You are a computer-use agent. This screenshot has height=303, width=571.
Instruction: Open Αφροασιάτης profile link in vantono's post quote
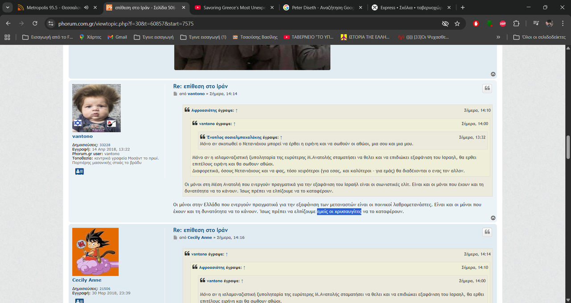[205, 111]
